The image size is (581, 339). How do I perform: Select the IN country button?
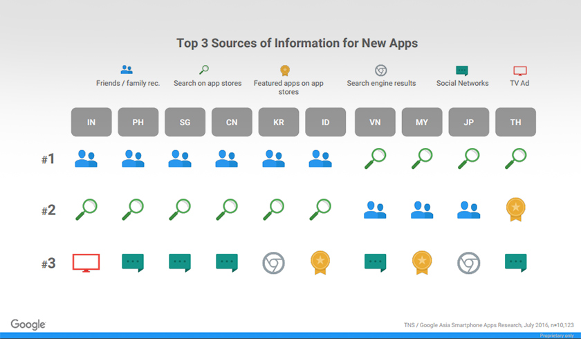tap(91, 122)
